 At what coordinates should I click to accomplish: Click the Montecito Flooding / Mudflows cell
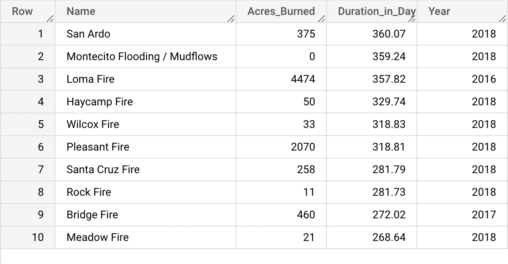[x=142, y=57]
